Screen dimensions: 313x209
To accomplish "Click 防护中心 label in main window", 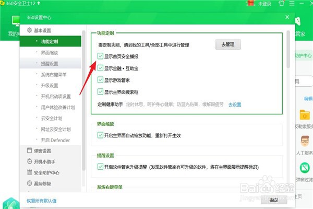I will pyautogui.click(x=303, y=55).
